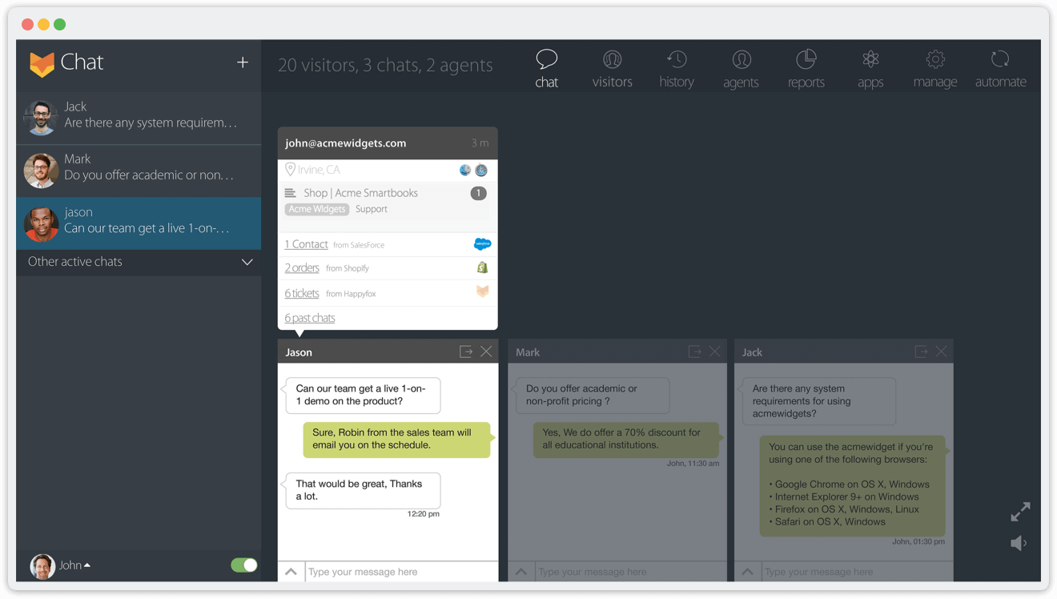Open the 2 orders Shopify link
This screenshot has height=599, width=1057.
coord(302,267)
